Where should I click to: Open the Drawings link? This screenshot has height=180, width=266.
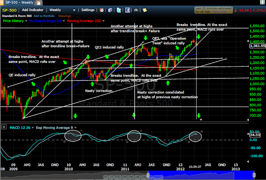coord(65,16)
